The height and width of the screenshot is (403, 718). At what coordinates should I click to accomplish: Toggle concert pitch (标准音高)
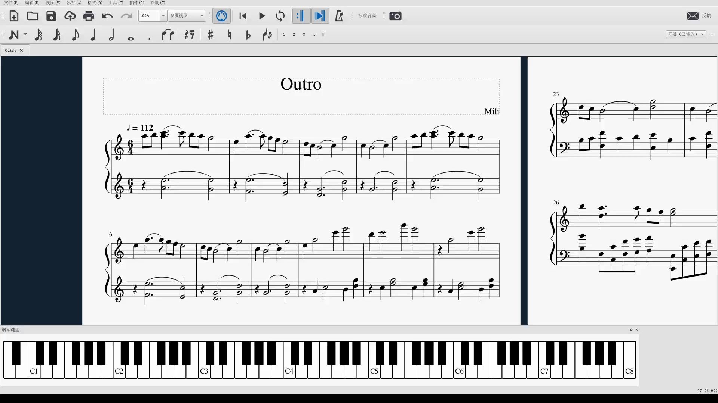[367, 16]
